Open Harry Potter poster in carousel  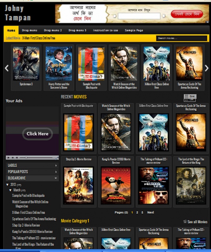(x=59, y=64)
